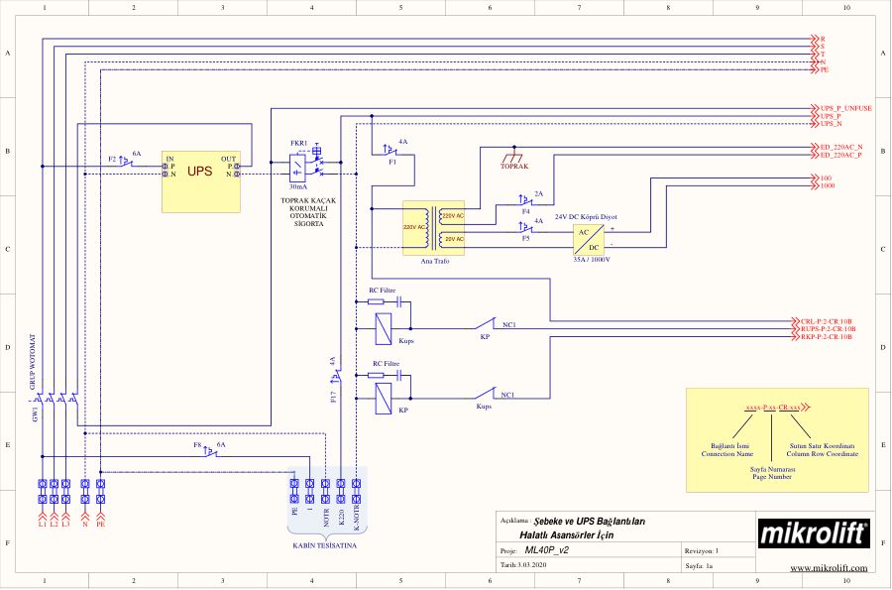
Task: Click the 1000 output label
Action: point(828,185)
